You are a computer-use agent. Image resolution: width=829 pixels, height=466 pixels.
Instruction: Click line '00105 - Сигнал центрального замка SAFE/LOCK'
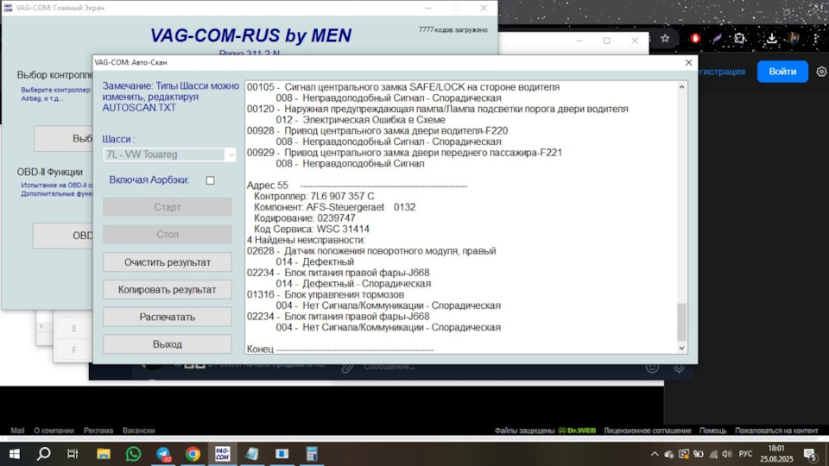click(x=403, y=87)
